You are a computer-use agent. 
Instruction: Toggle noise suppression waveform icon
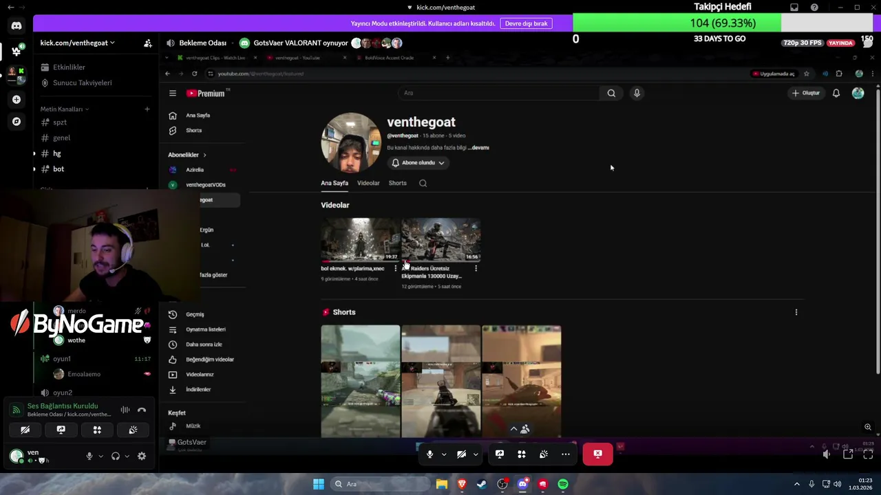click(125, 410)
